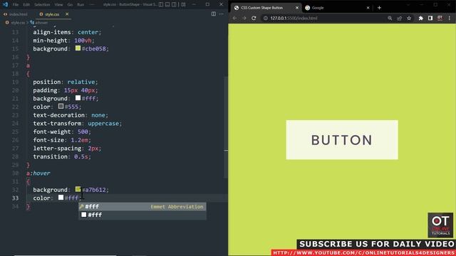Open the browser Extensions puzzle icon

[421, 18]
